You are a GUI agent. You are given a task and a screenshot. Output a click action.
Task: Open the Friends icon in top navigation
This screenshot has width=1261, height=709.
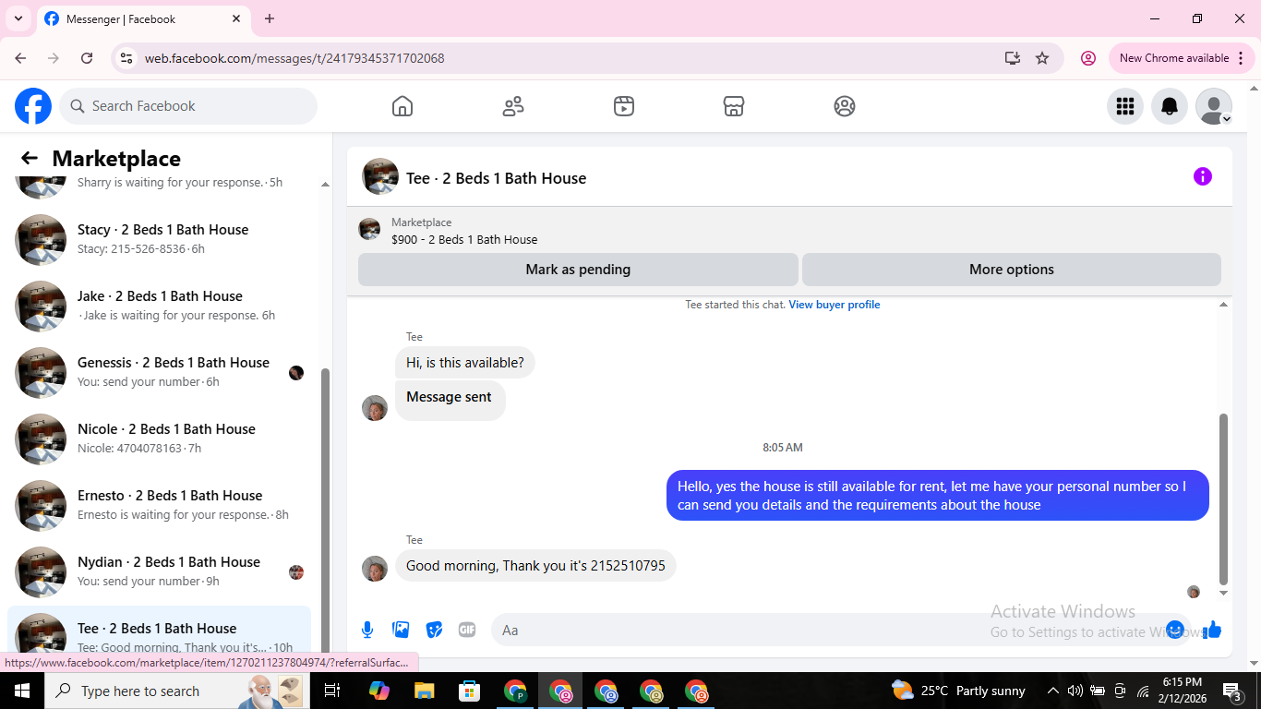tap(513, 106)
